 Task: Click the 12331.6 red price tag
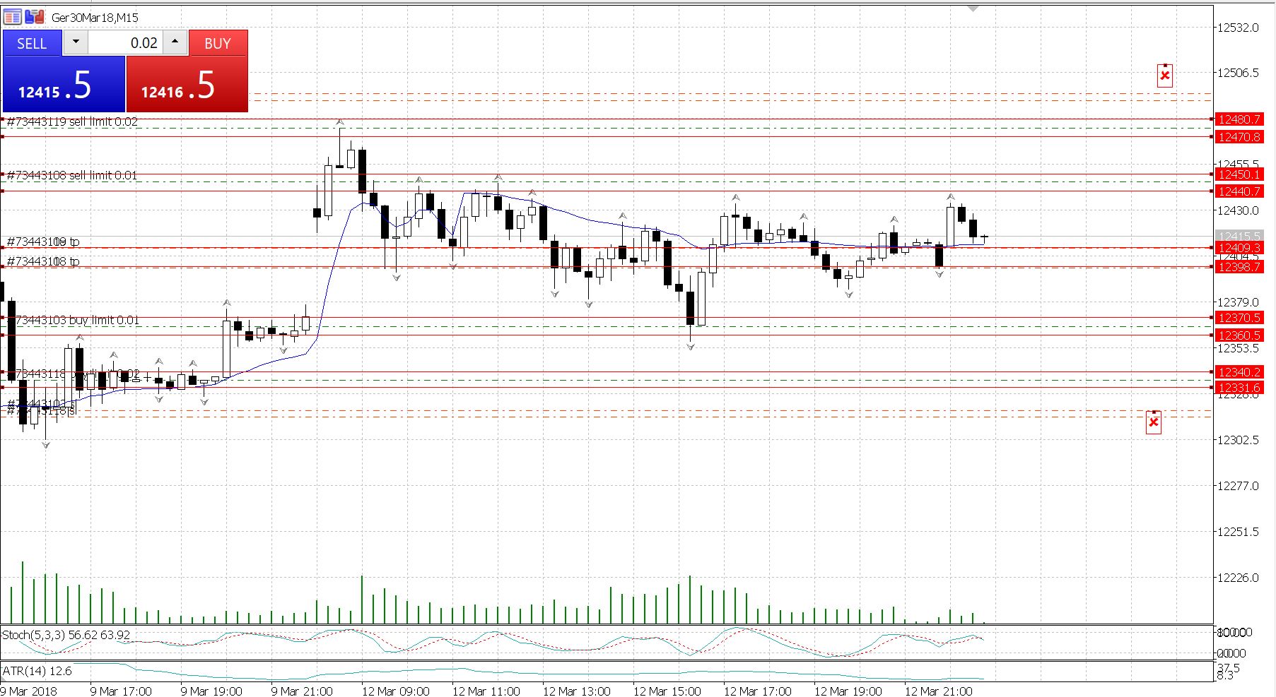tap(1239, 388)
